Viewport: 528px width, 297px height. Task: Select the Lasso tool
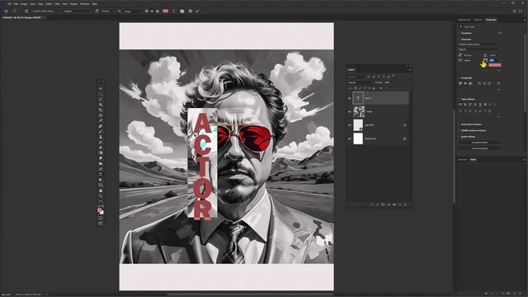click(101, 100)
